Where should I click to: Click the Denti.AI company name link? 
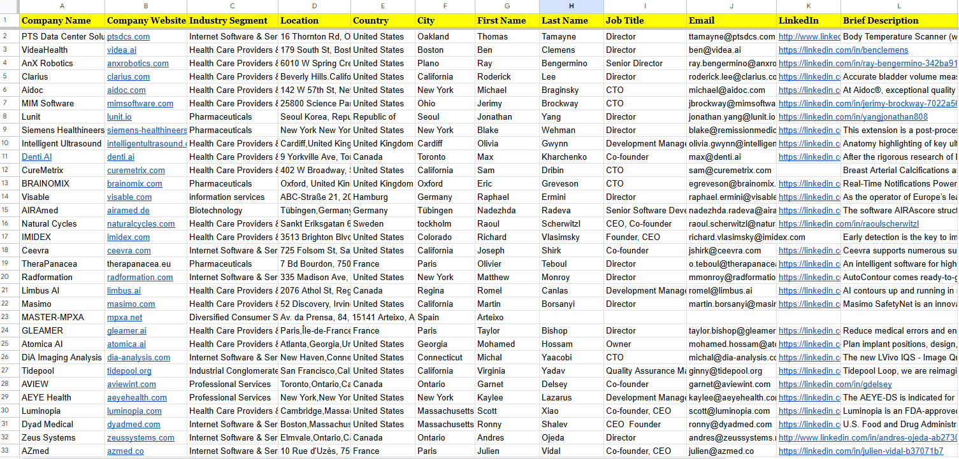pos(37,157)
